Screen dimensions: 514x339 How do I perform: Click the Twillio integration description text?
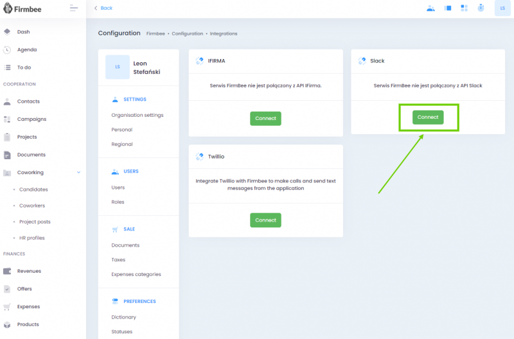tap(265, 185)
